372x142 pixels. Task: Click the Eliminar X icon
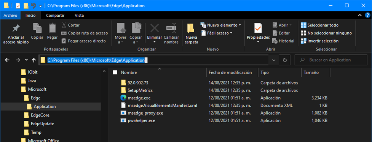click(x=155, y=28)
